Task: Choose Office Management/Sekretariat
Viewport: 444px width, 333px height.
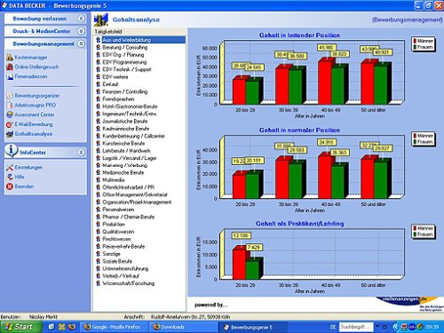Action: (135, 194)
